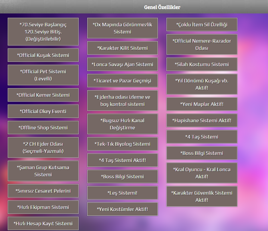
Task: Select Şaman Grup Kutsama Sistemi box
Action: coord(43,171)
